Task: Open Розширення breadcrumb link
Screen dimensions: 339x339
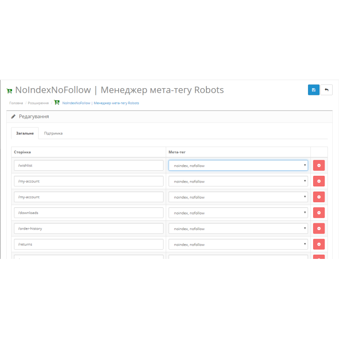Action: coord(38,103)
